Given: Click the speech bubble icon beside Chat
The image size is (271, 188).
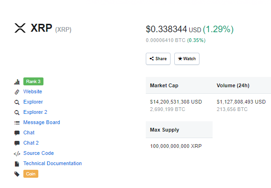Looking at the screenshot, I should pyautogui.click(x=17, y=133).
